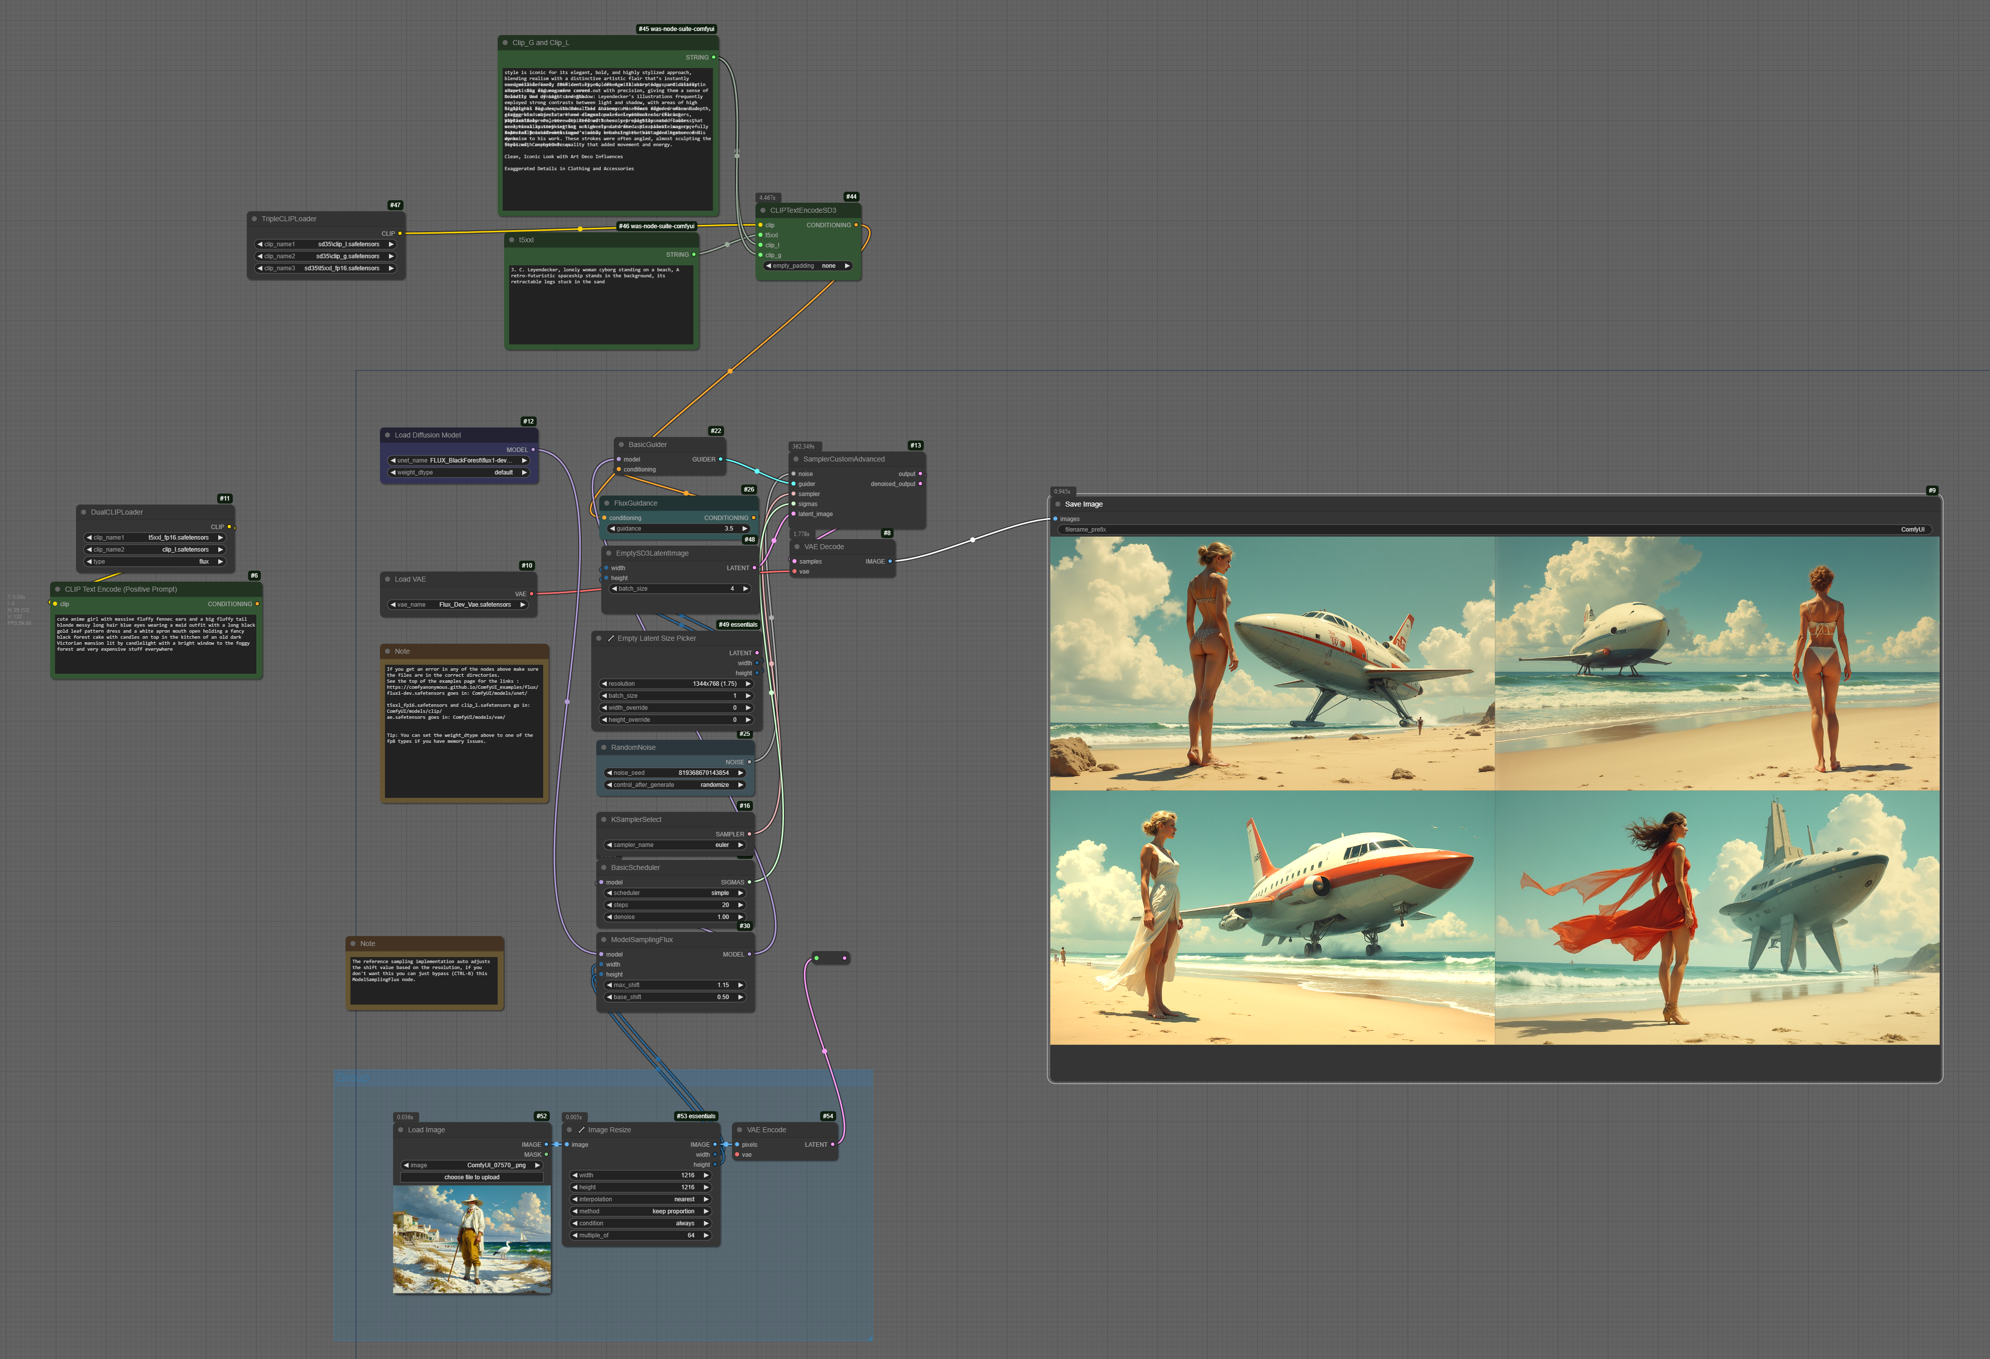
Task: Increase the denoise value with the right arrow
Action: click(x=741, y=917)
